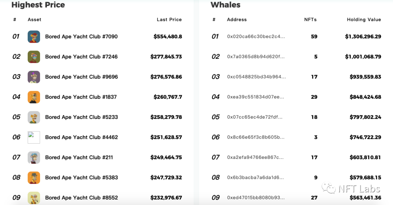This screenshot has width=393, height=205.
Task: Click the Bored Ape #7246 avatar icon
Action: [34, 57]
